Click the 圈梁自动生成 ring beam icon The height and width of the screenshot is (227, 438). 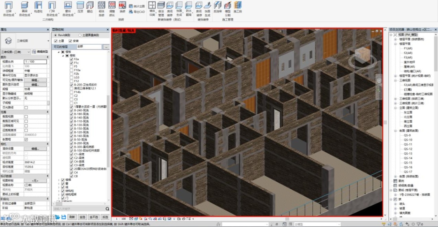(x=25, y=6)
